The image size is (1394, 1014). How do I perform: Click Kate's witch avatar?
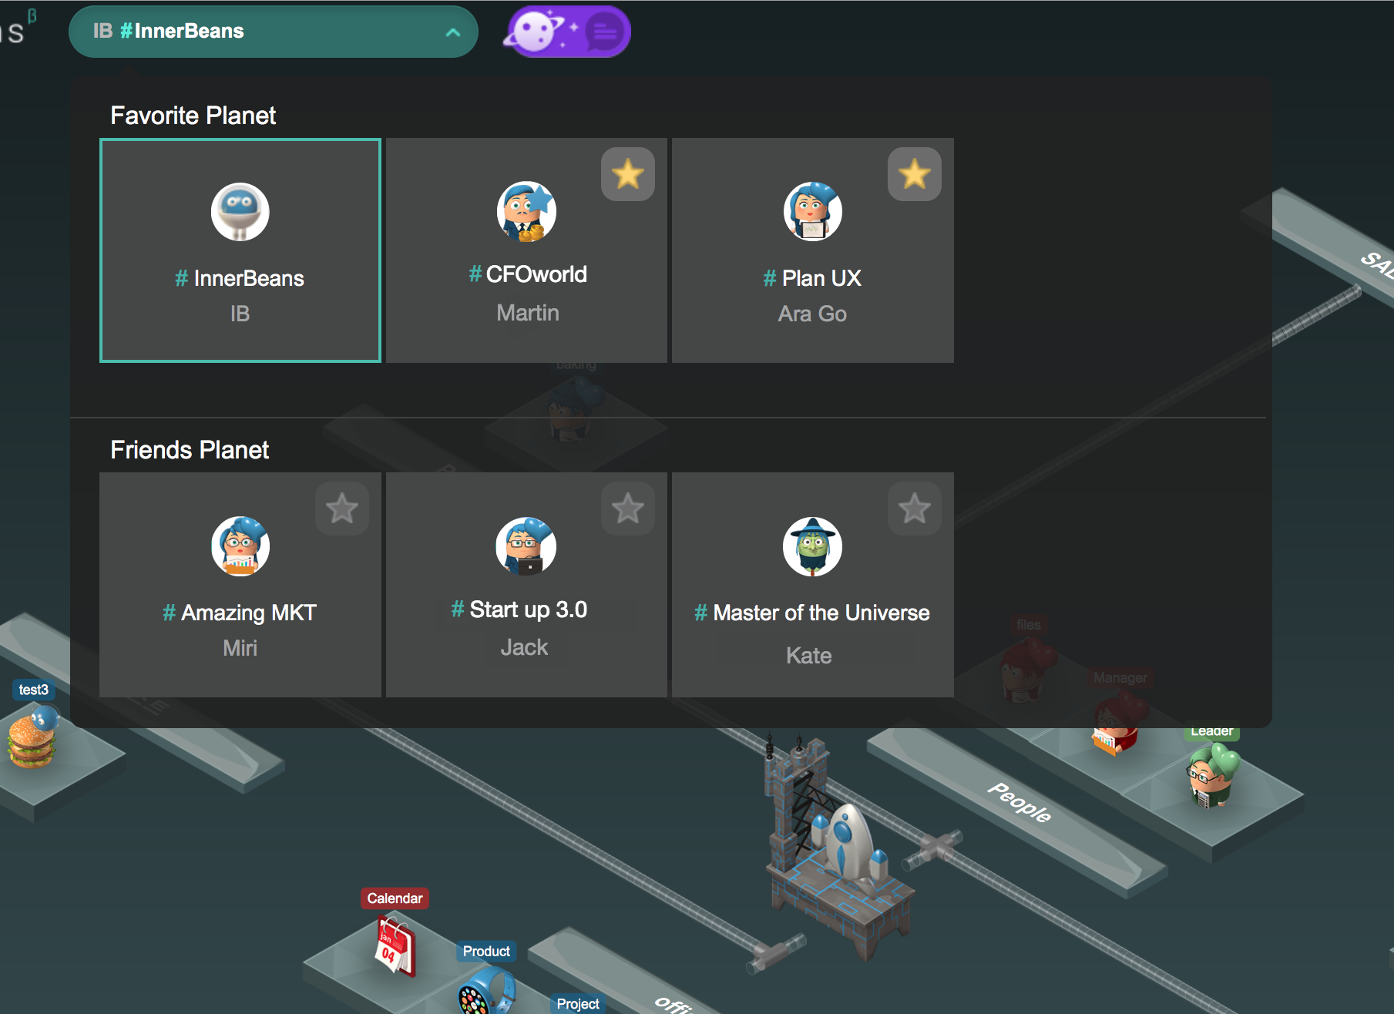coord(813,546)
